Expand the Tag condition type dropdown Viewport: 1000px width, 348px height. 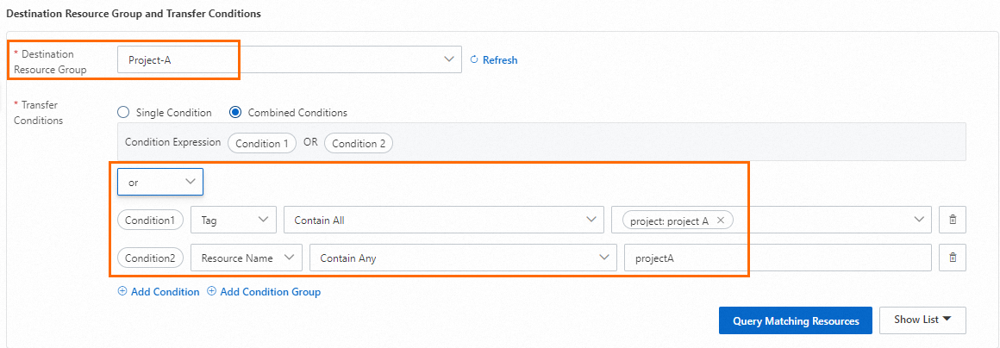[234, 220]
